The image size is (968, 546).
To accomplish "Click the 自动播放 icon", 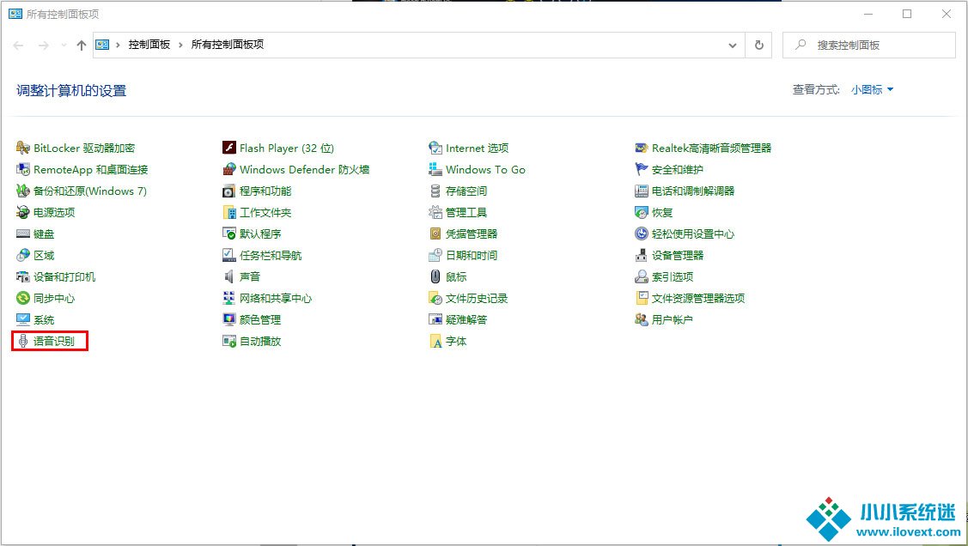I will [x=229, y=341].
